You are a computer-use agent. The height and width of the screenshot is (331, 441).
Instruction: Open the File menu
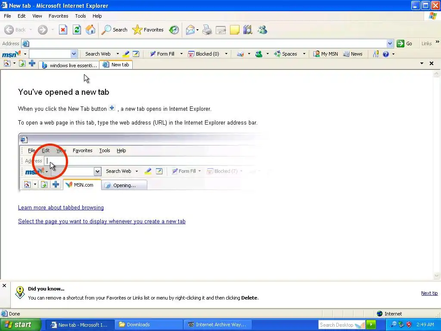pos(7,16)
